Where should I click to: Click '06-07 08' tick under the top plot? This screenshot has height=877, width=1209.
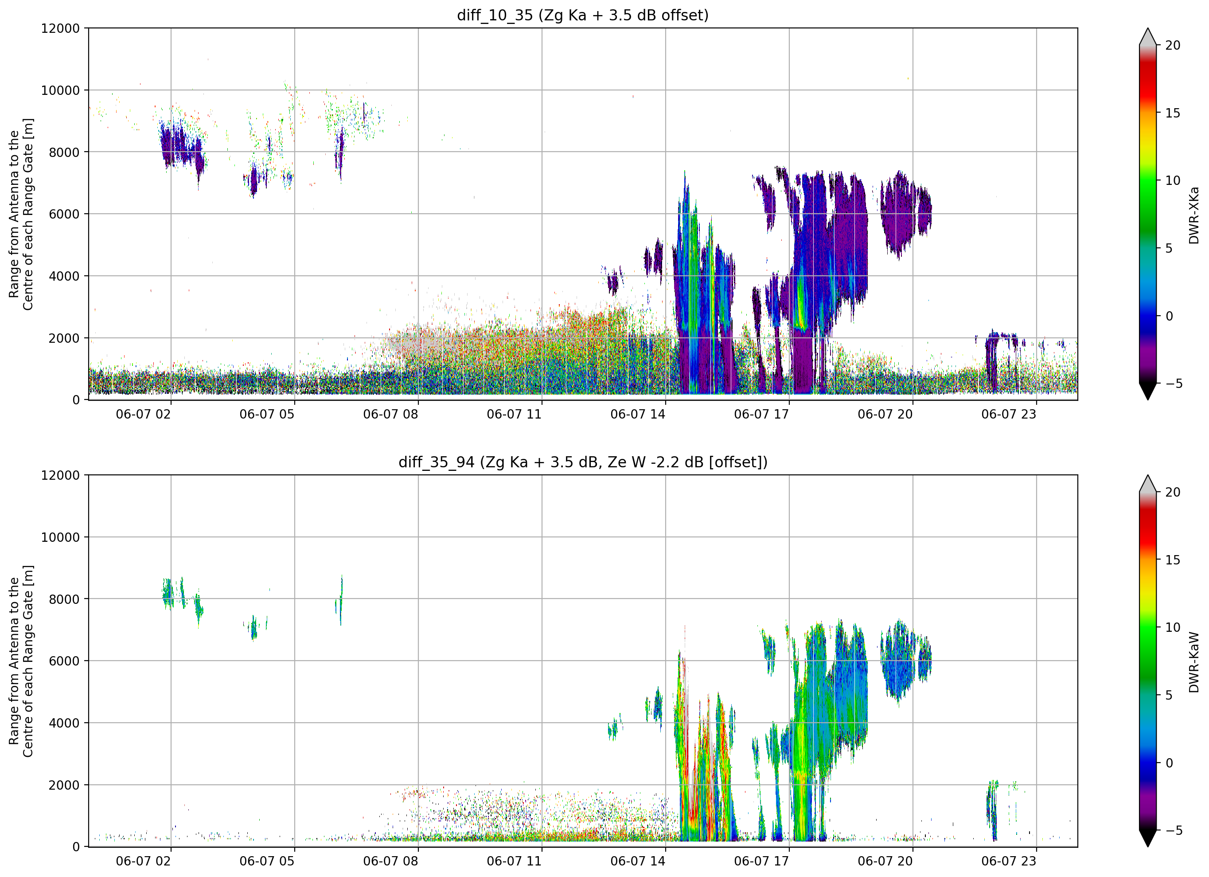[x=391, y=415]
